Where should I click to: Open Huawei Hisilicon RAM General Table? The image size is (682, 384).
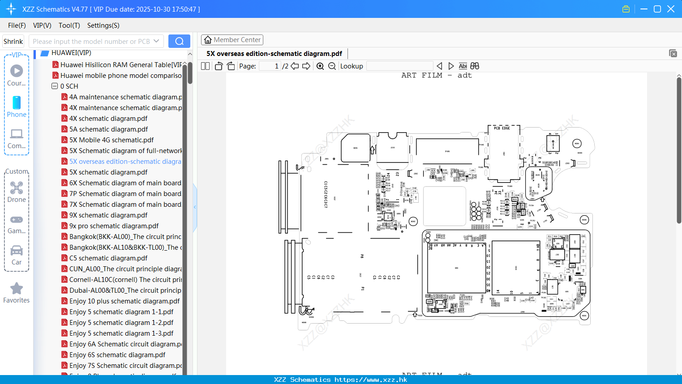pos(121,64)
